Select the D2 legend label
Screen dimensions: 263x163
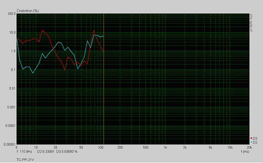tap(255, 143)
